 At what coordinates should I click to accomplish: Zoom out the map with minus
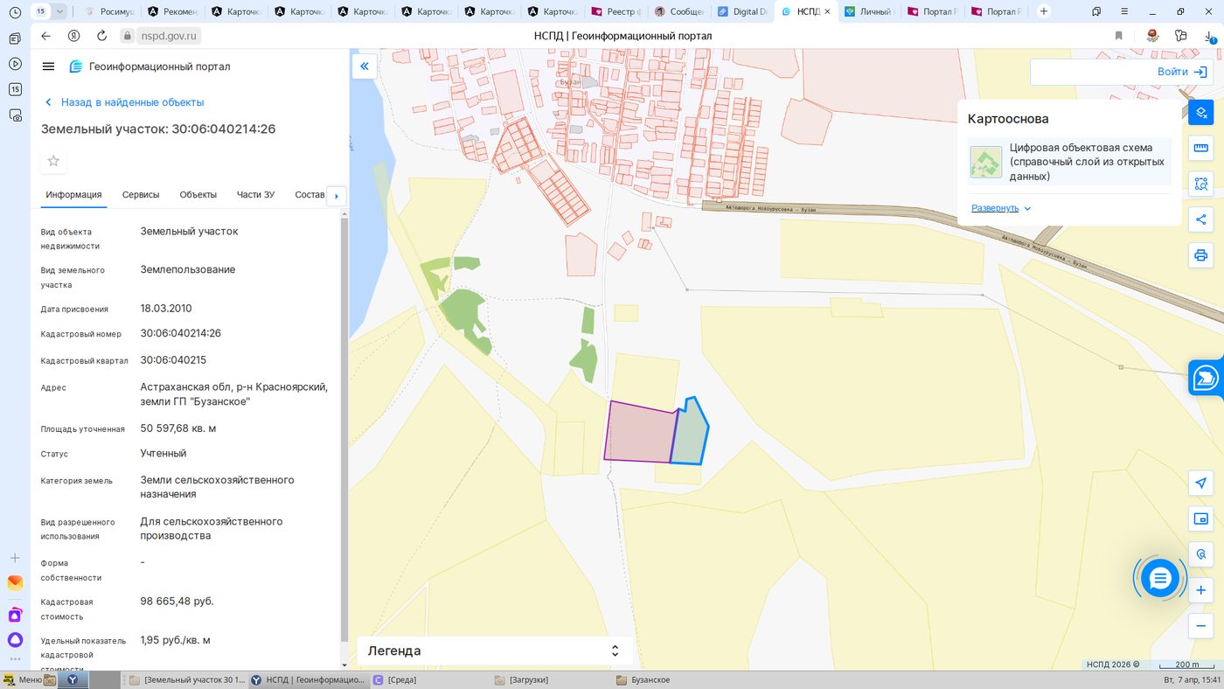pyautogui.click(x=1201, y=626)
